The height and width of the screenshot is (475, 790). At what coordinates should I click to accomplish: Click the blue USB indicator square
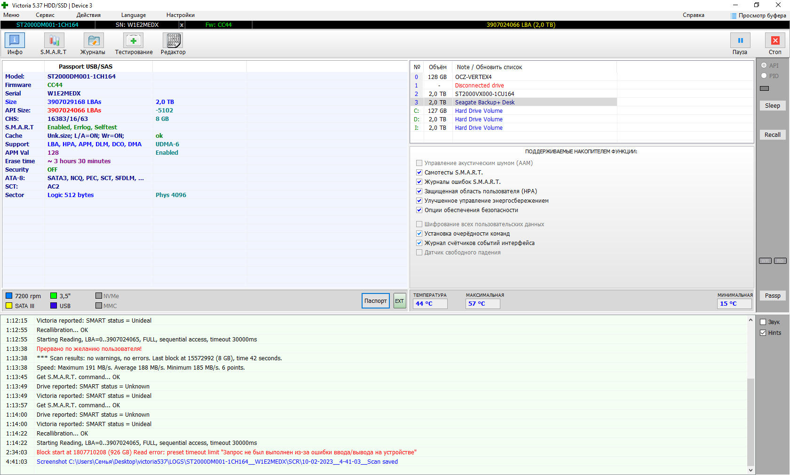(54, 306)
